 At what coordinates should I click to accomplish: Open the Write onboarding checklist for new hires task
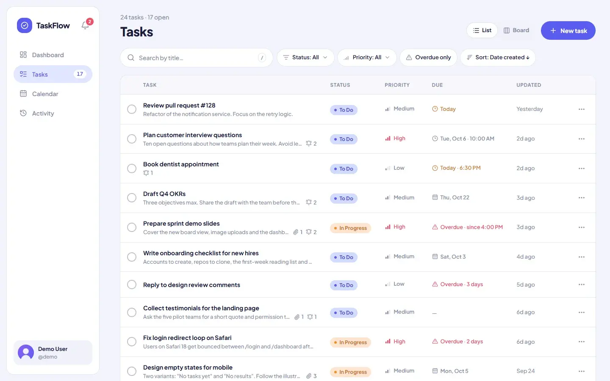coord(201,253)
